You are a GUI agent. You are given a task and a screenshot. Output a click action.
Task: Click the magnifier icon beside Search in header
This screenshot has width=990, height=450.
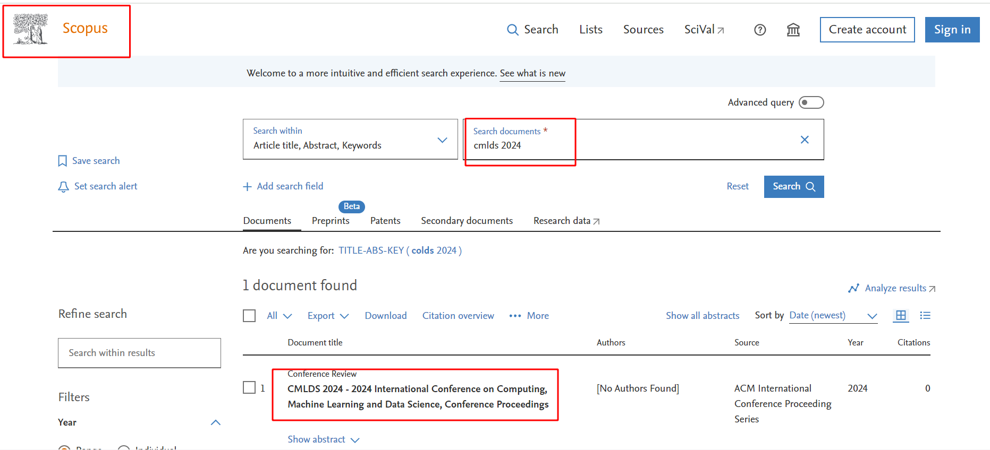[x=512, y=30]
